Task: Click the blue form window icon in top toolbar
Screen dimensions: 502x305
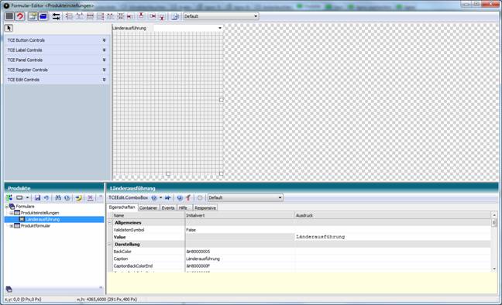Action: (43, 16)
